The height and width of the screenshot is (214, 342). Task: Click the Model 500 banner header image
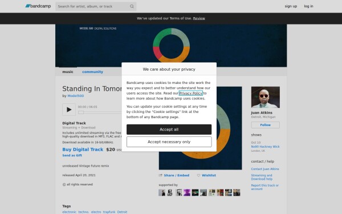pos(171,46)
